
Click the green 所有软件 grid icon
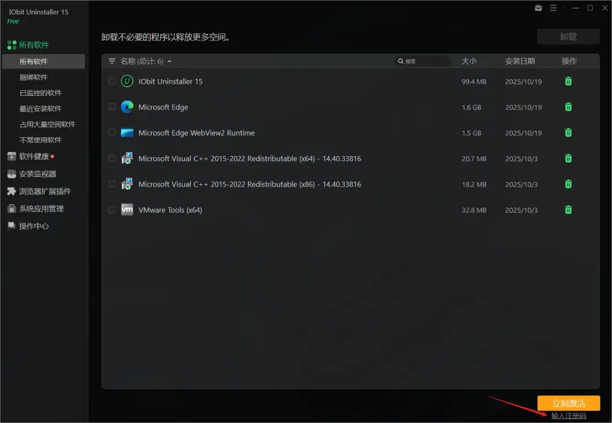pyautogui.click(x=12, y=45)
